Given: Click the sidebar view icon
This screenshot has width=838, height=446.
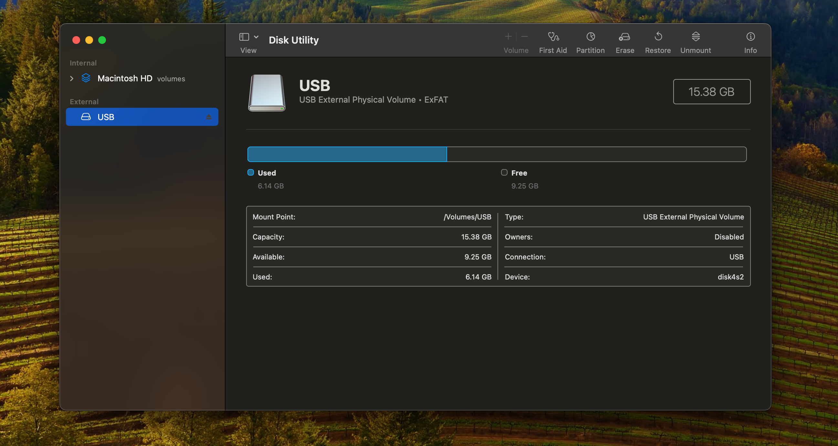Looking at the screenshot, I should point(244,37).
